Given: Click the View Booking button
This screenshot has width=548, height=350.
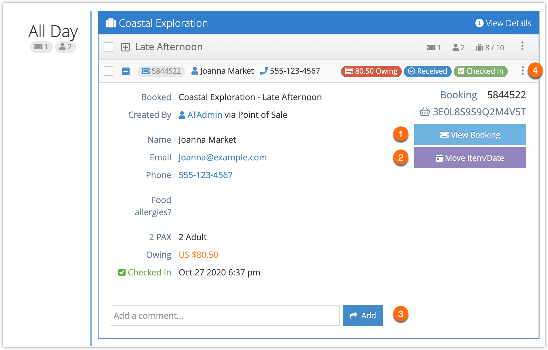Looking at the screenshot, I should coord(470,135).
